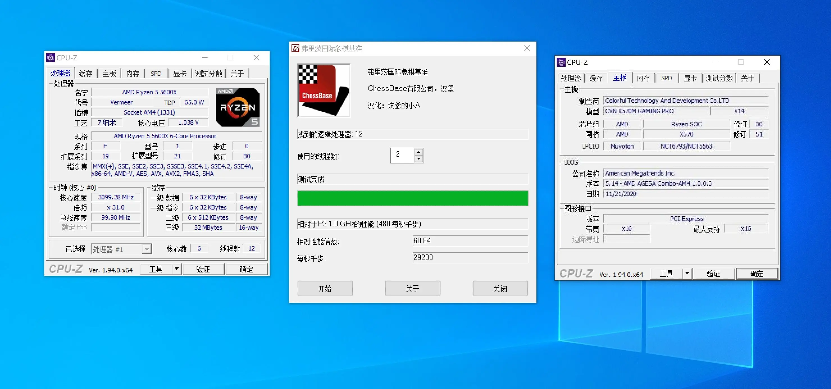831x389 pixels.
Task: Click the CPU-Z app icon in left window title bar
Action: pyautogui.click(x=51, y=58)
